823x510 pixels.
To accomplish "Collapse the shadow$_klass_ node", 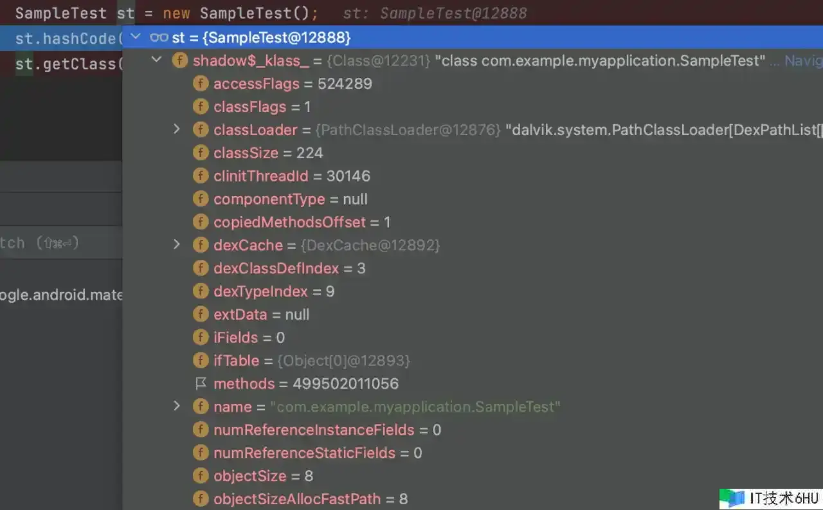I will [156, 60].
